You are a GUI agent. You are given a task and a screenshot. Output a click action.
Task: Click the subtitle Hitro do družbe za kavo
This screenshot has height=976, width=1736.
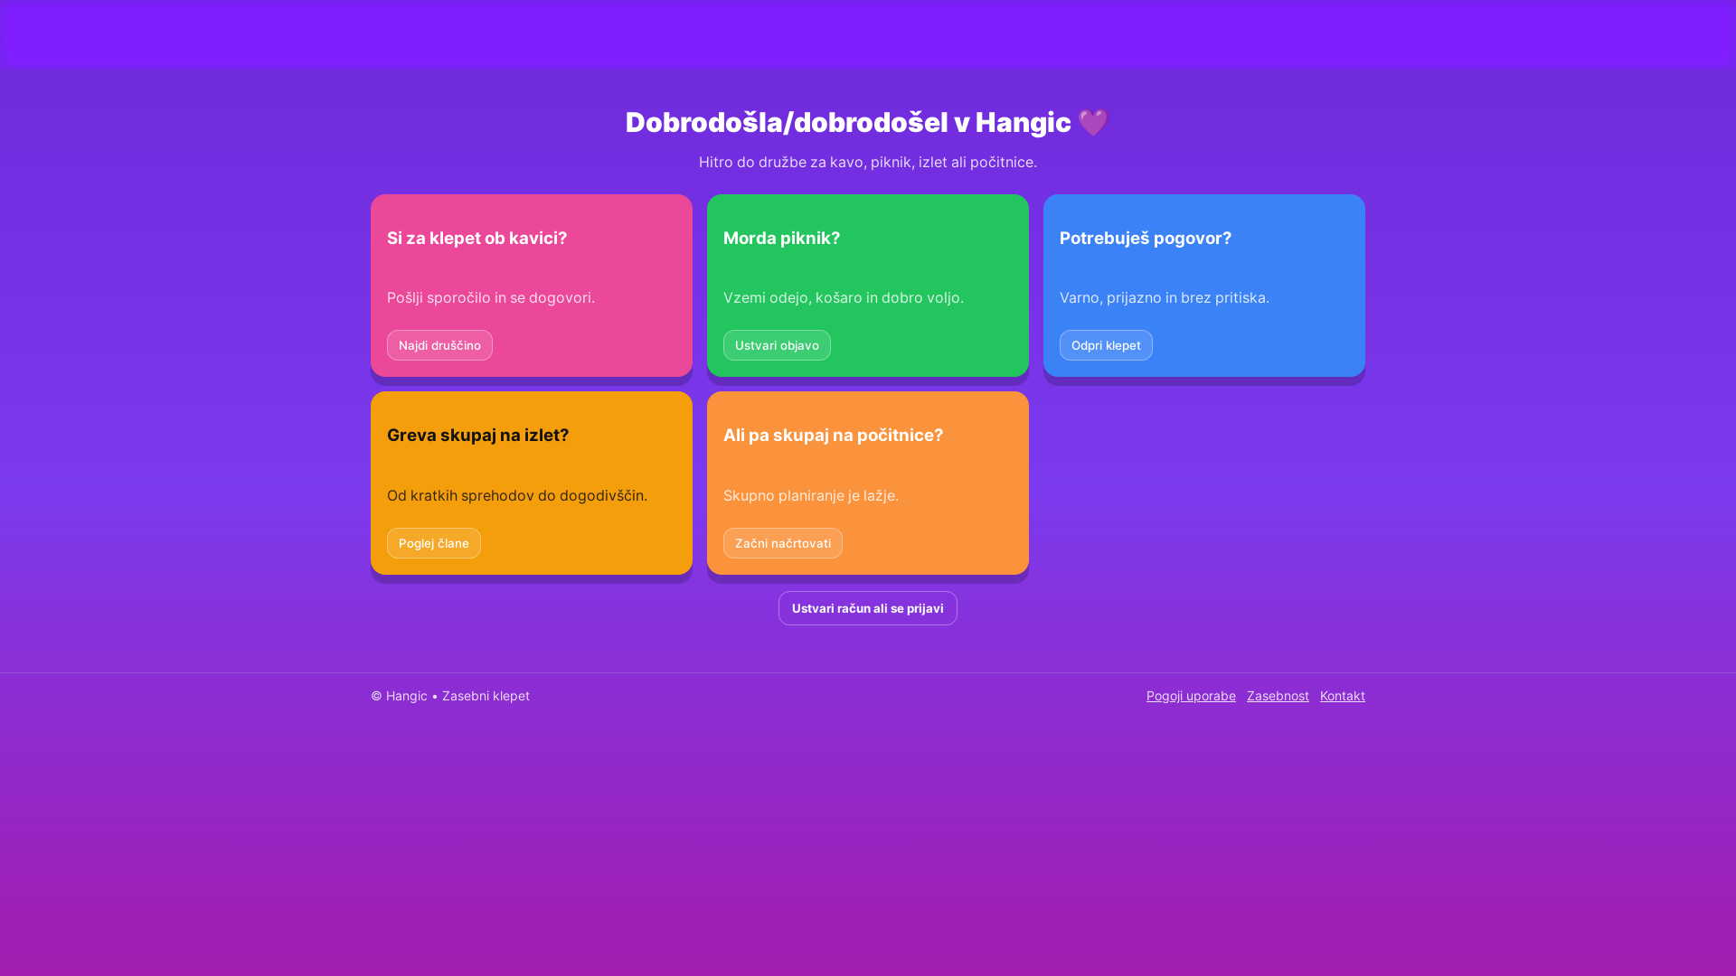(868, 162)
